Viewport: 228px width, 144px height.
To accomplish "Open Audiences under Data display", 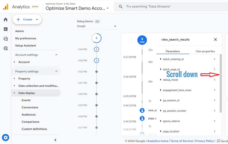I will [28, 115].
